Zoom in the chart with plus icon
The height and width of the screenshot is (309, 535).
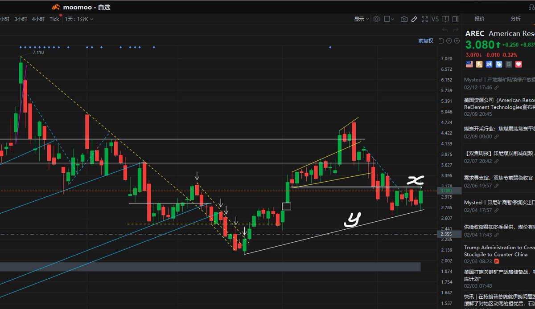[457, 41]
